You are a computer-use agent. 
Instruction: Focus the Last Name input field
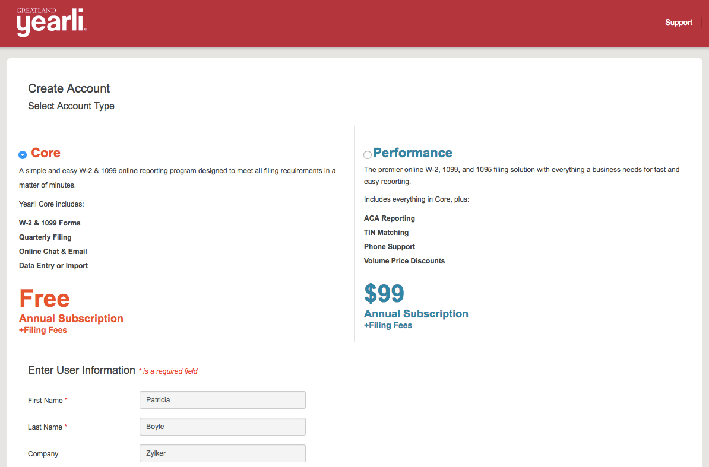point(223,426)
